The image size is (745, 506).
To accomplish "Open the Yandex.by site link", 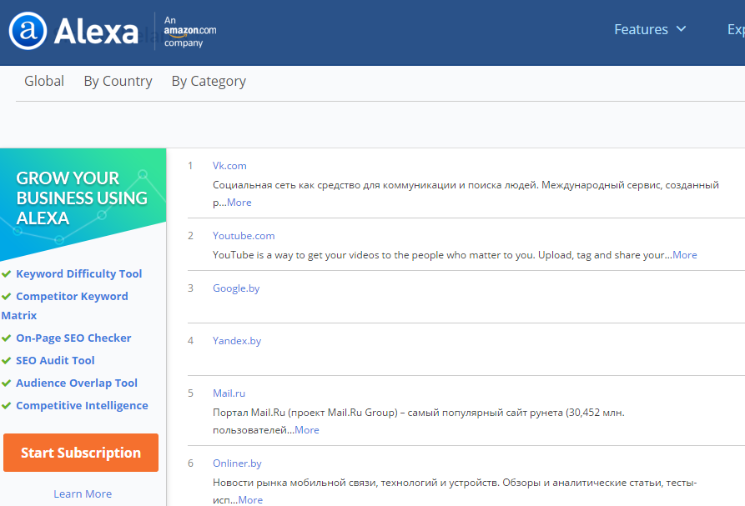I will (237, 341).
